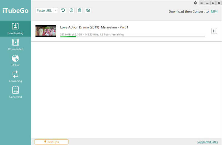Change the MP4 output format link
The height and width of the screenshot is (145, 222).
click(x=214, y=12)
